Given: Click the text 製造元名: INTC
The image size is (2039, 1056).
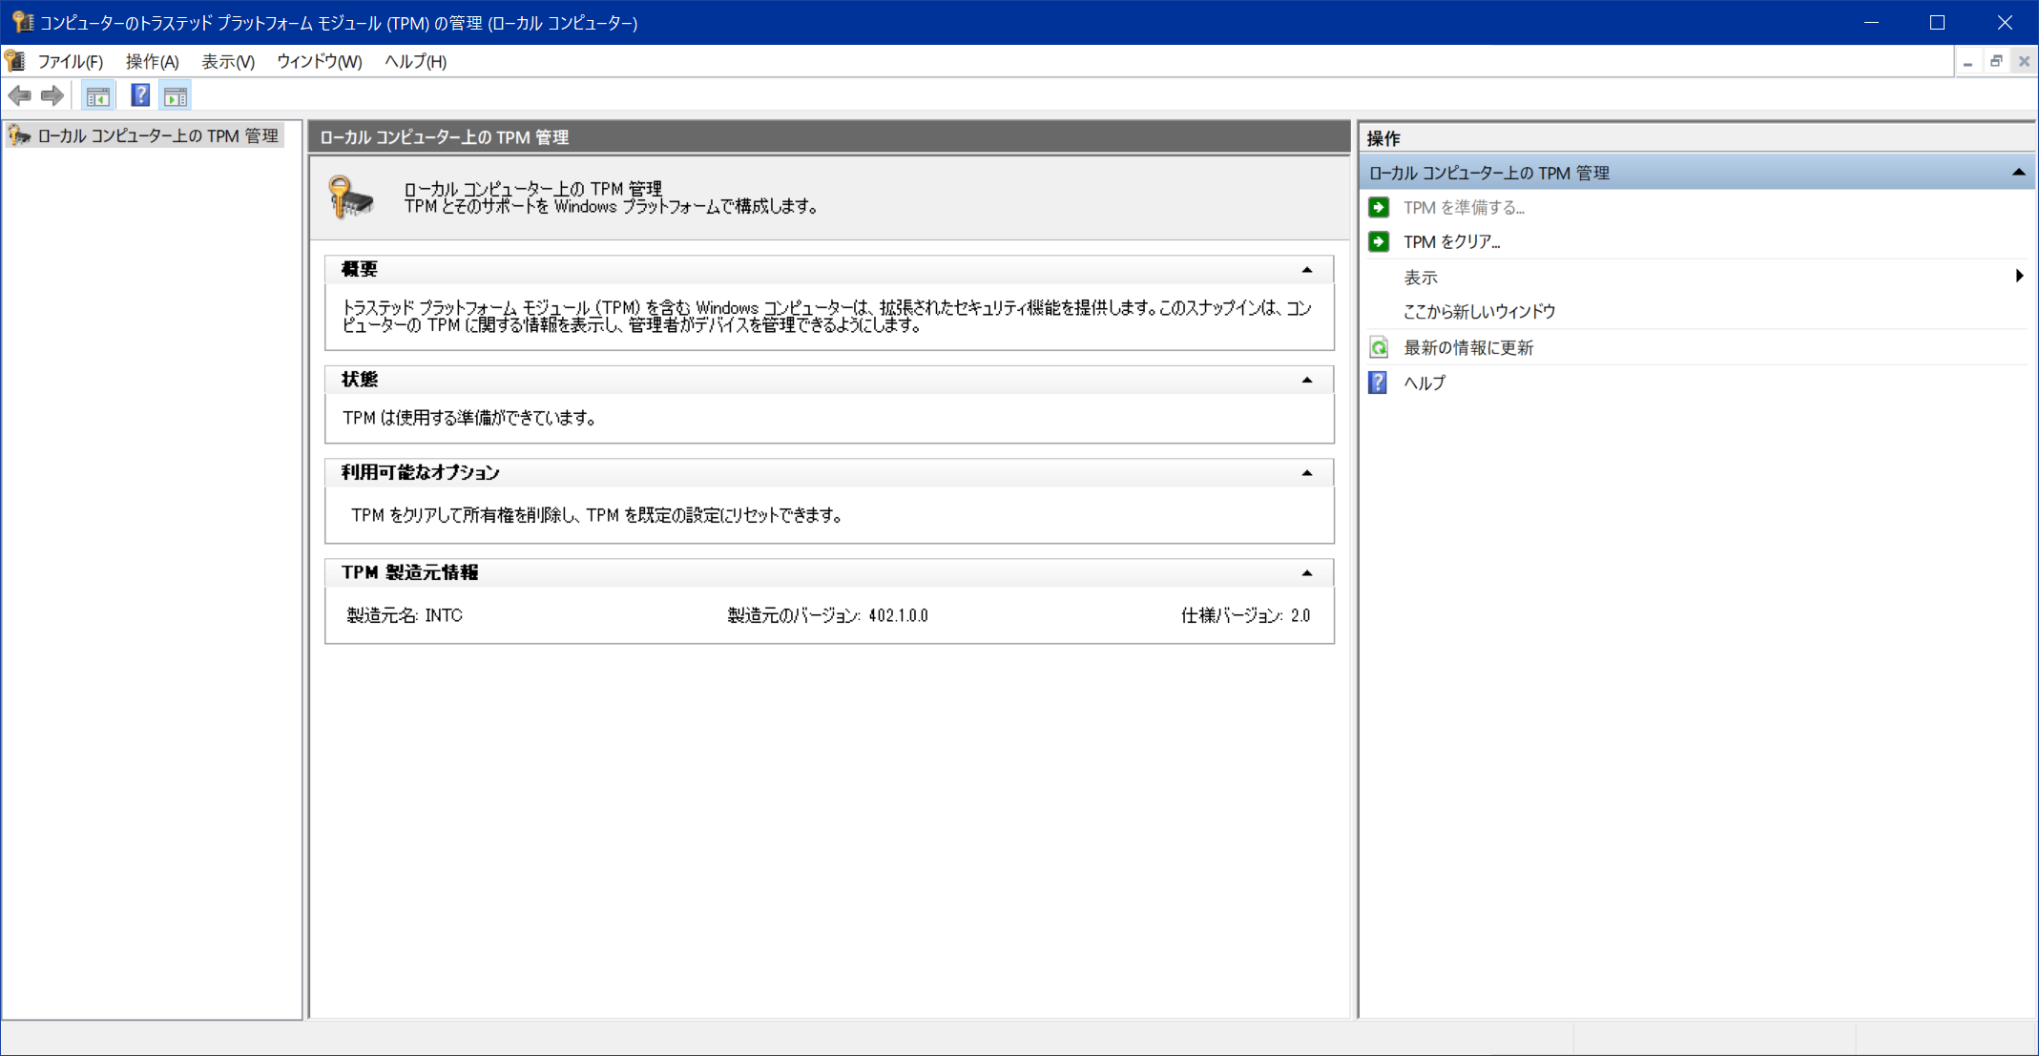Looking at the screenshot, I should pos(405,615).
